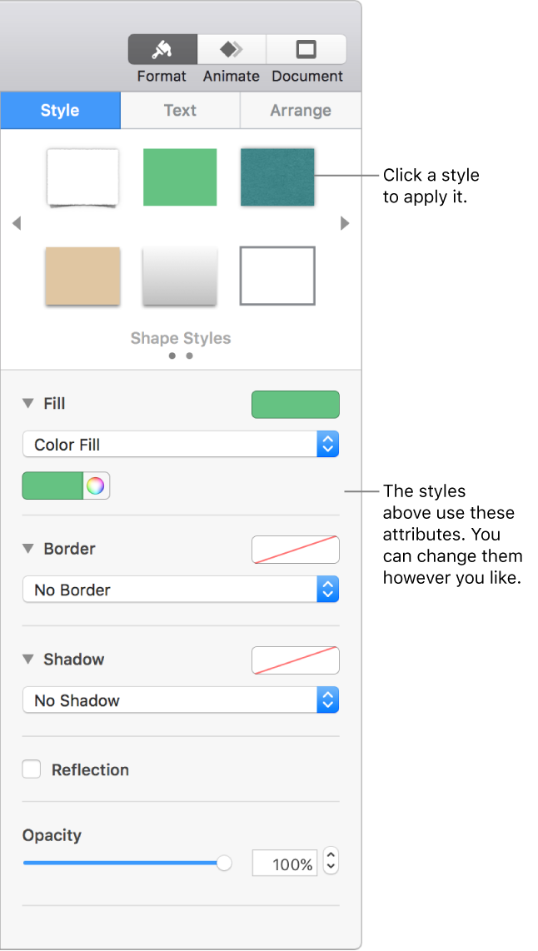Open the No Shadow dropdown
This screenshot has width=538, height=951.
181,700
